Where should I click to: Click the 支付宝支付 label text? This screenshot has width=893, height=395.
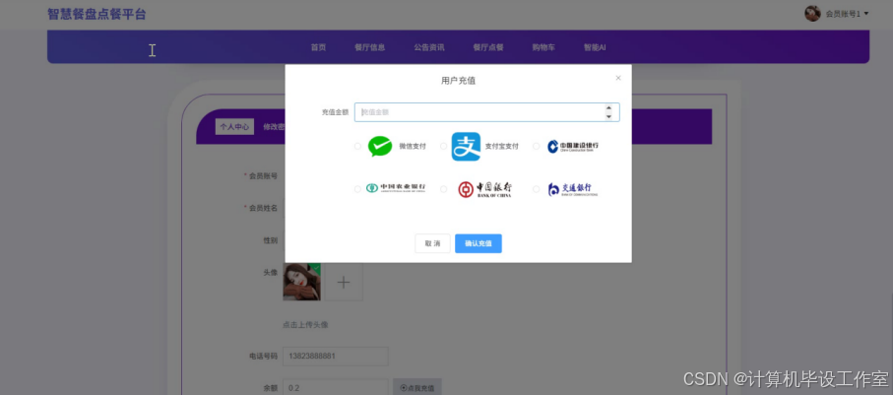[x=502, y=147]
